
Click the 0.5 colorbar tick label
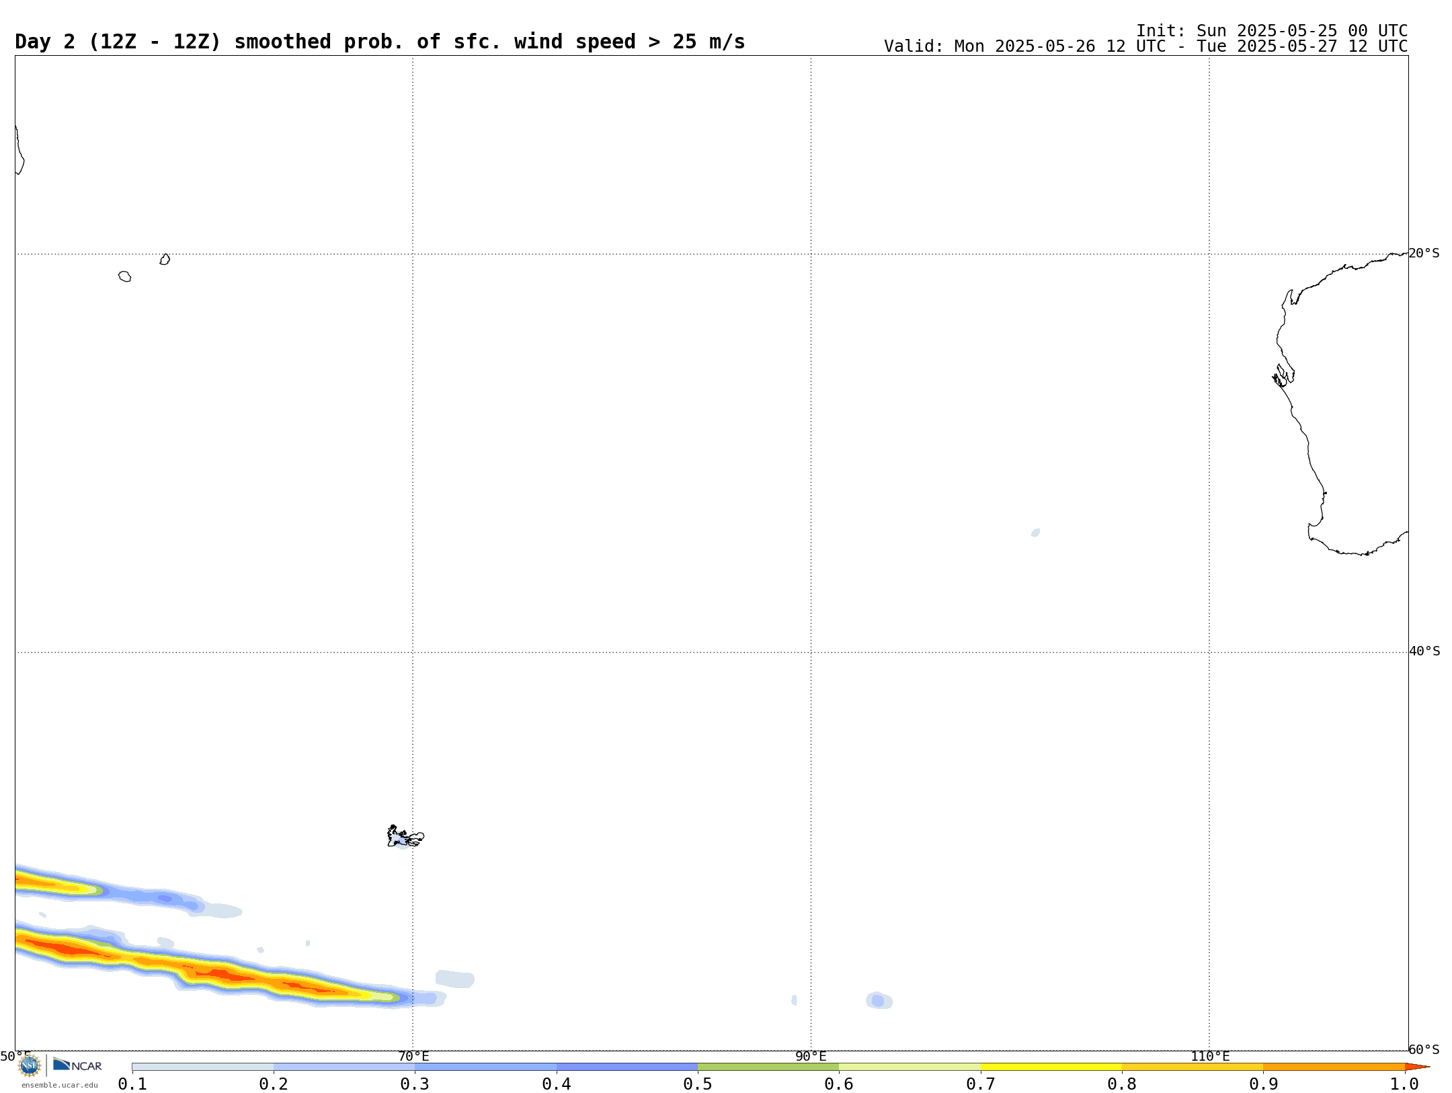click(698, 1084)
